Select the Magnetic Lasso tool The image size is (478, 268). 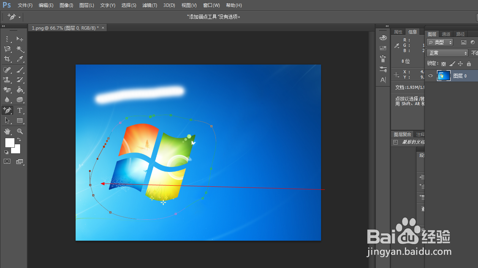(x=7, y=49)
